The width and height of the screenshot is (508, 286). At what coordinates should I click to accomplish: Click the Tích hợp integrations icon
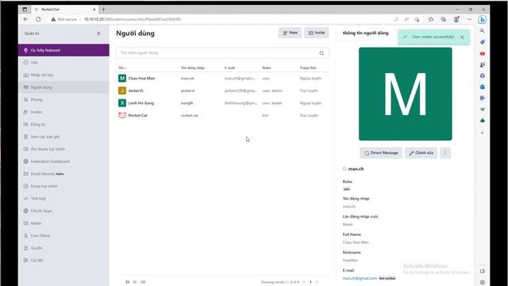pos(26,199)
